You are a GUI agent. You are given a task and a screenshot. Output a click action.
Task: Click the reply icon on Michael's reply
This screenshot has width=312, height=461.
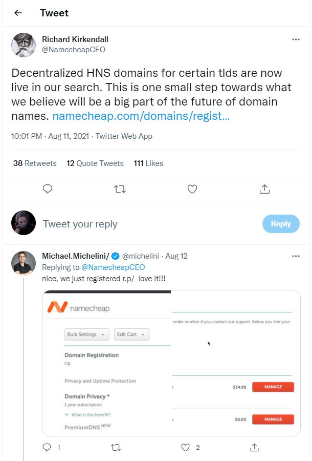(47, 447)
